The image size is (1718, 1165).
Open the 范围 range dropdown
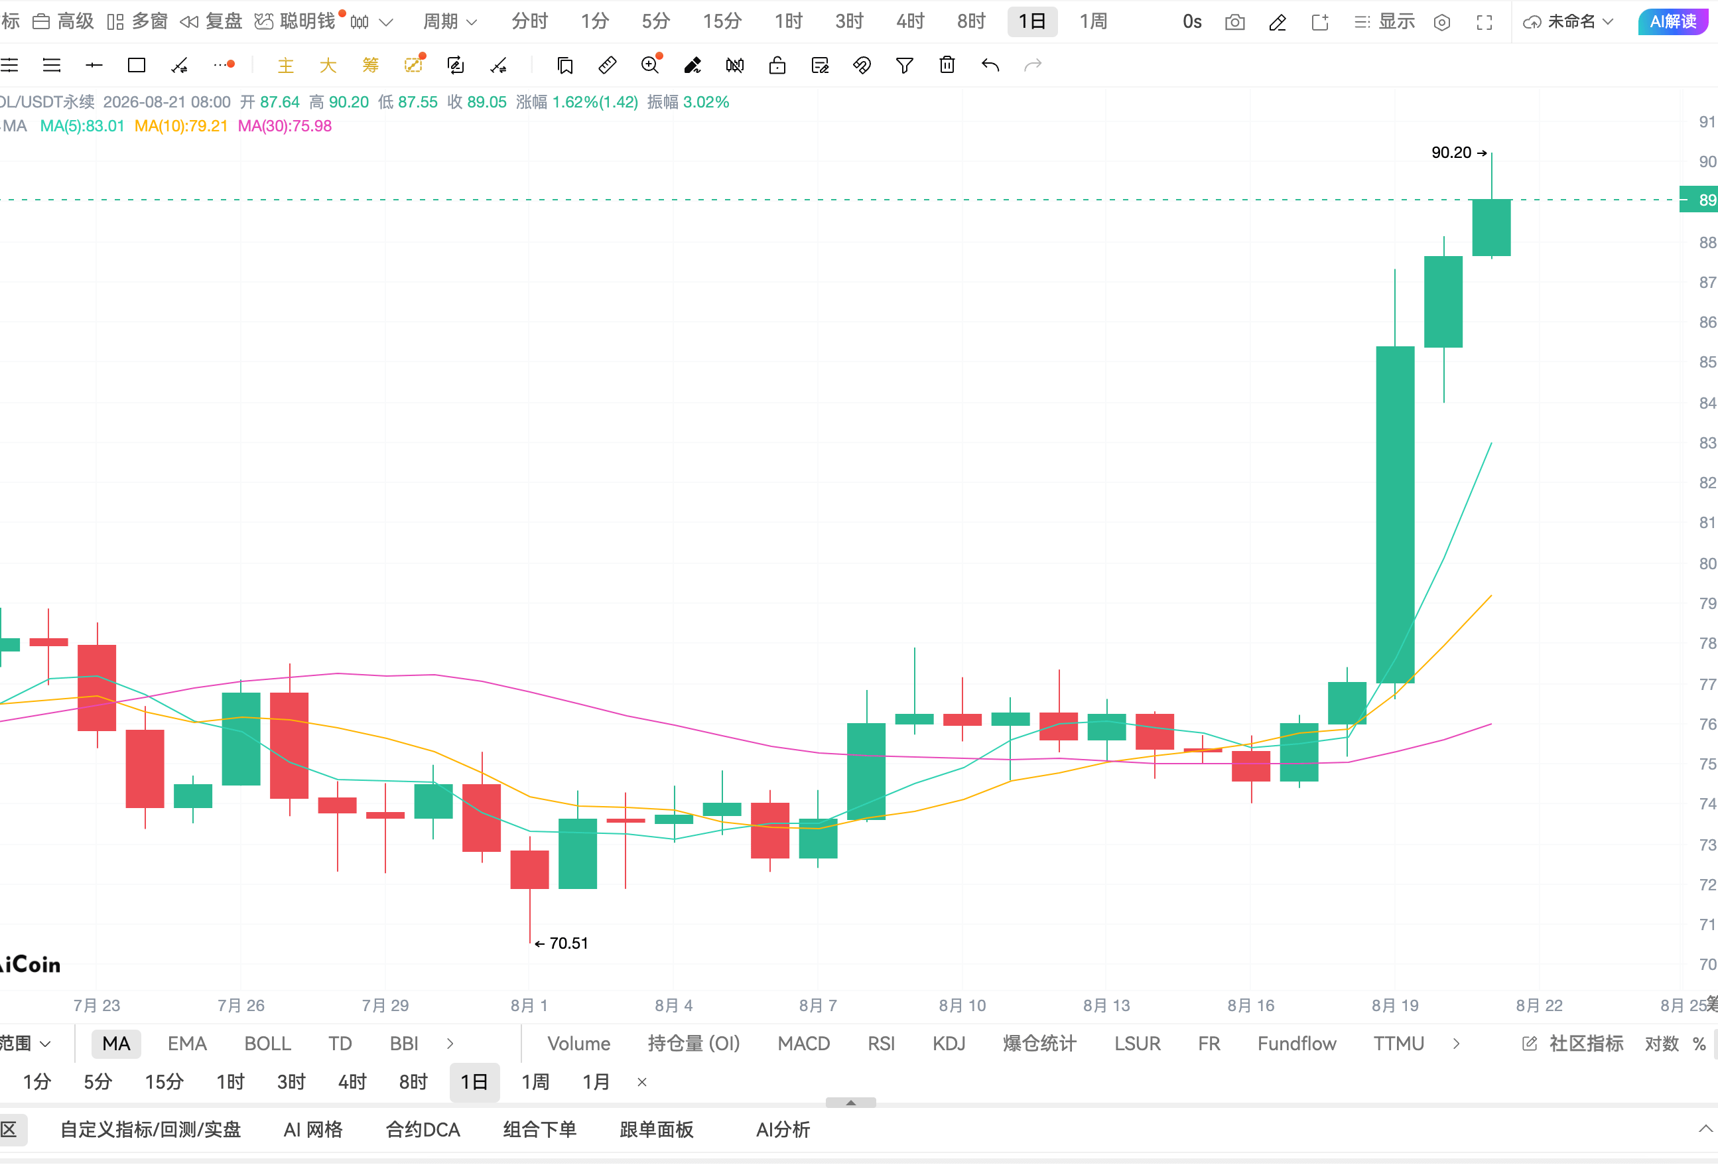point(26,1044)
